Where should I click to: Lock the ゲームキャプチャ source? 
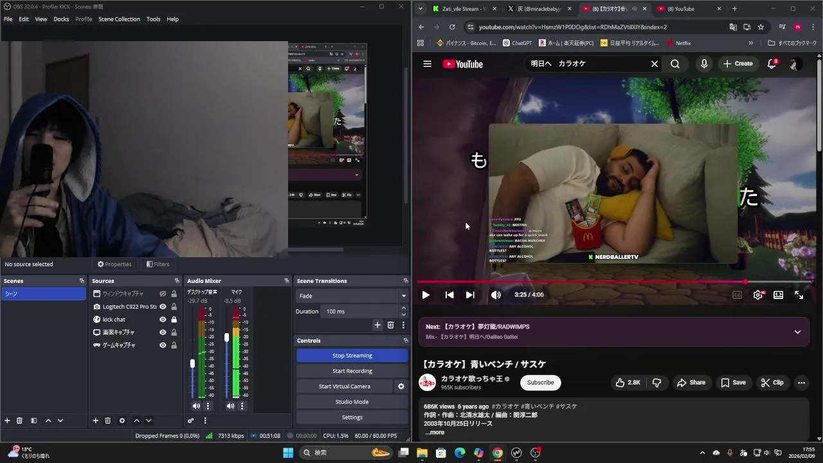[x=174, y=345]
